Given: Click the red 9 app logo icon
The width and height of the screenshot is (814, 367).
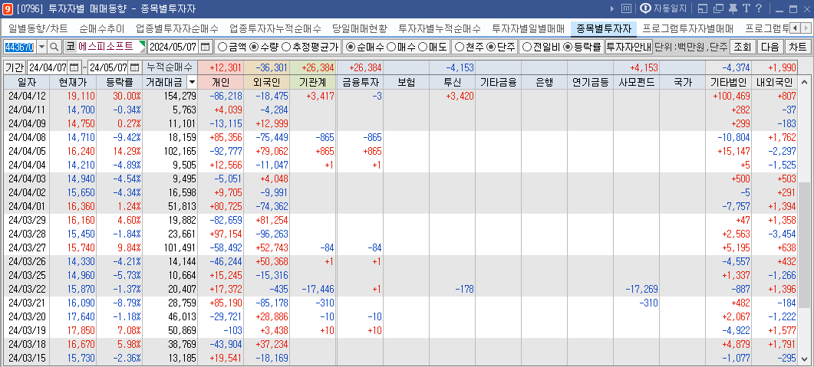Looking at the screenshot, I should pyautogui.click(x=8, y=9).
